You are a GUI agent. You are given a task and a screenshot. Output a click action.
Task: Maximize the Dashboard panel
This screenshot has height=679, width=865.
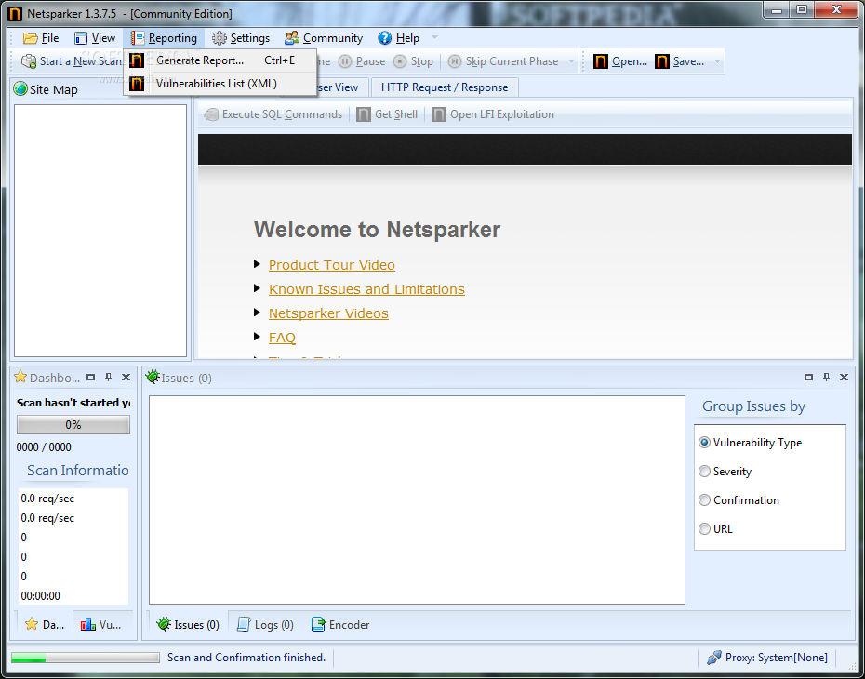(x=91, y=378)
